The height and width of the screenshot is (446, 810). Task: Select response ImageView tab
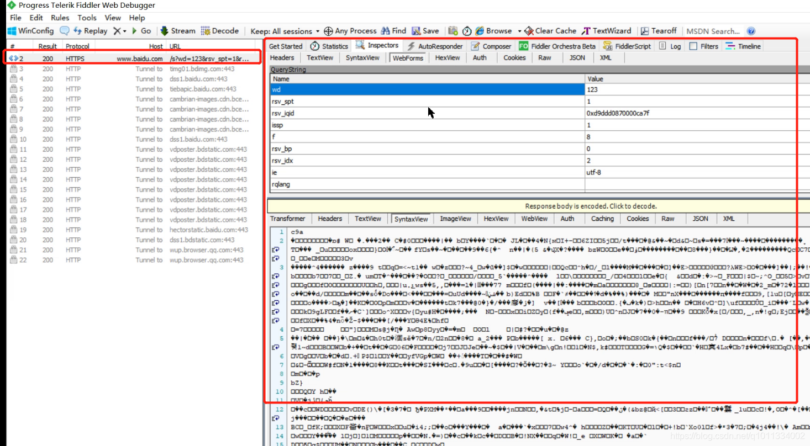pos(456,219)
